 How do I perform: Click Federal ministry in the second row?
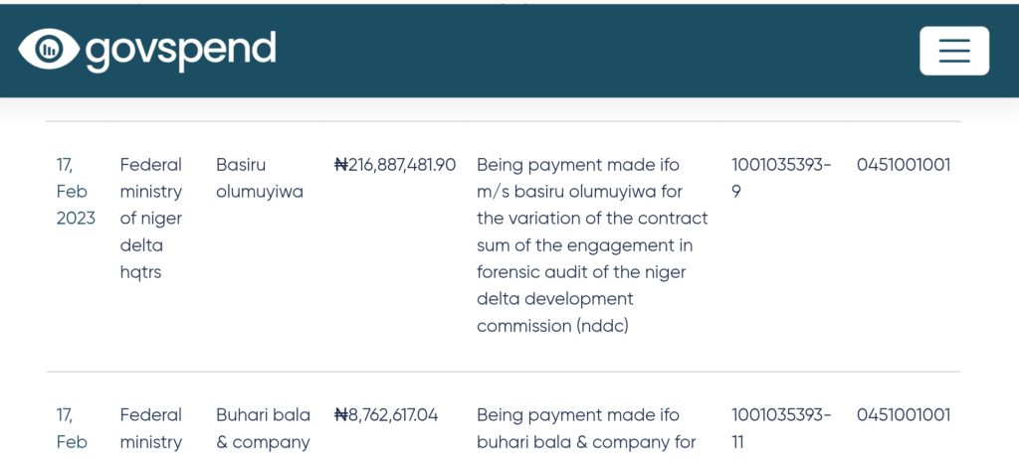coord(151,428)
